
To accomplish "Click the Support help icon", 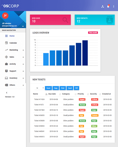I will (6, 71).
